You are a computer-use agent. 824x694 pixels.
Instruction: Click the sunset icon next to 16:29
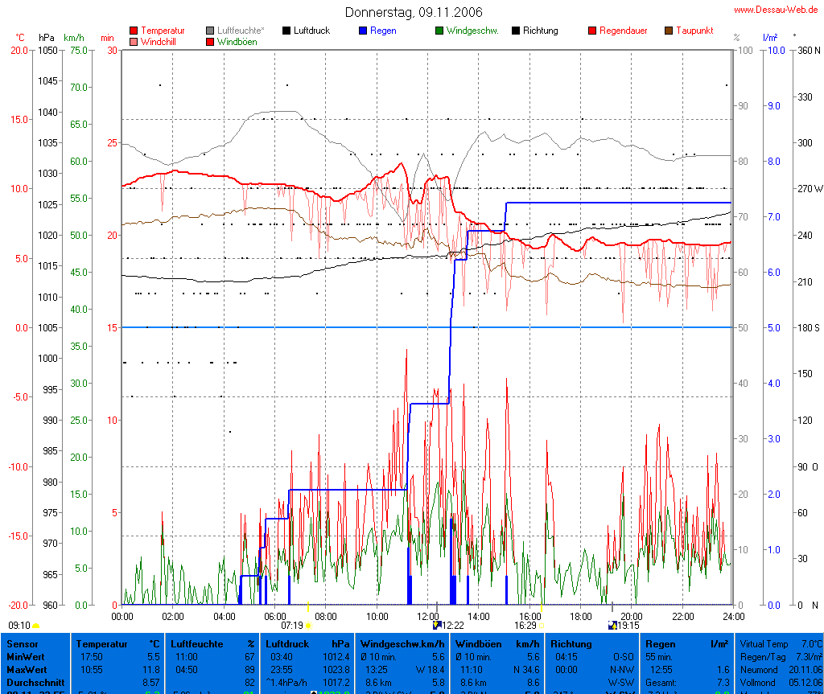(x=542, y=625)
